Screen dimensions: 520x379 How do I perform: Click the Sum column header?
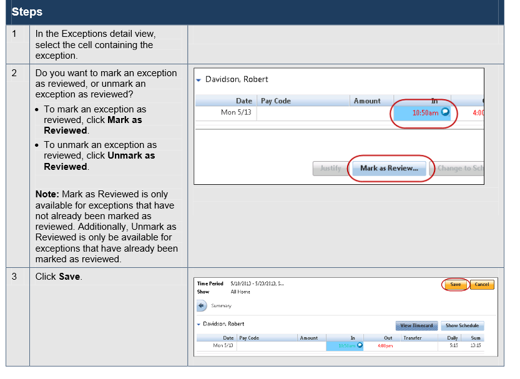[476, 338]
